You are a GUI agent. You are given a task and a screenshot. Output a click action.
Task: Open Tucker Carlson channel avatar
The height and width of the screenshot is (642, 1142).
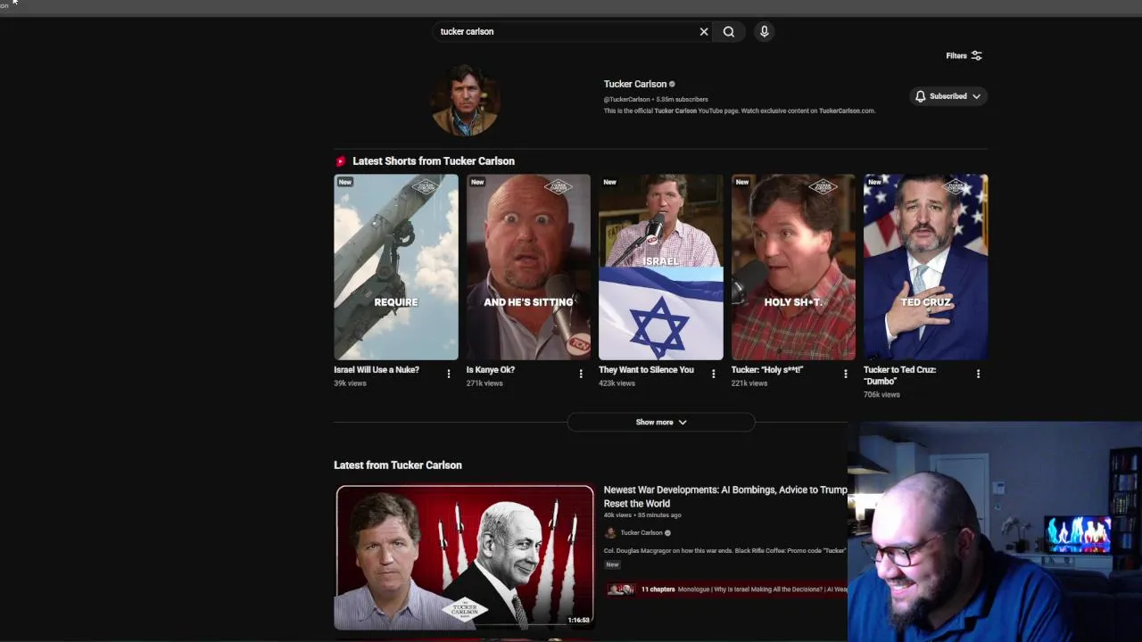(x=465, y=100)
